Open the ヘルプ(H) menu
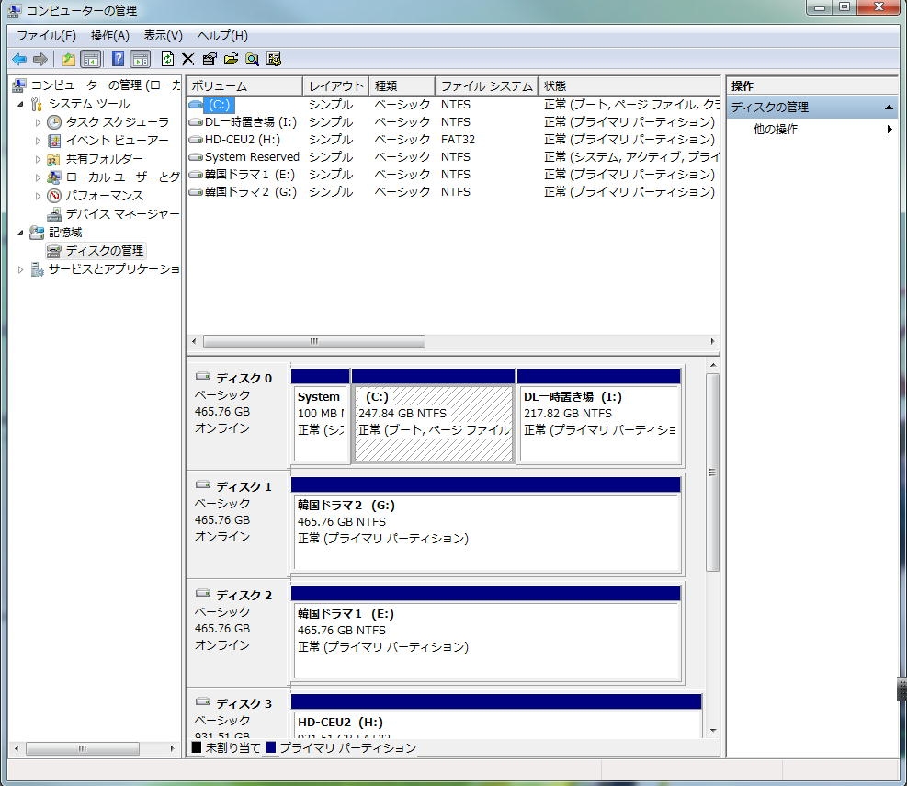The image size is (907, 786). pos(222,36)
